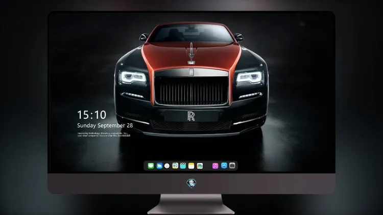Open the yellow Notes app in the dock
This screenshot has width=383, height=215.
pos(192,166)
